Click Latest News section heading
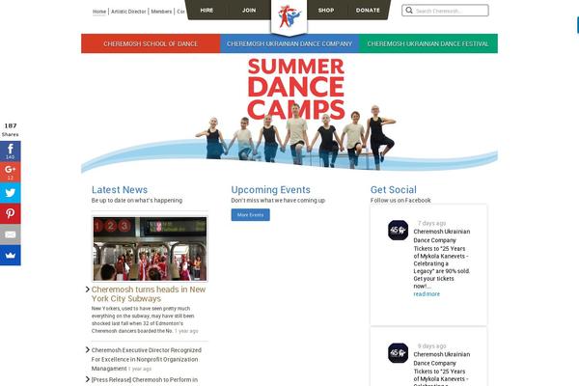 coord(120,190)
